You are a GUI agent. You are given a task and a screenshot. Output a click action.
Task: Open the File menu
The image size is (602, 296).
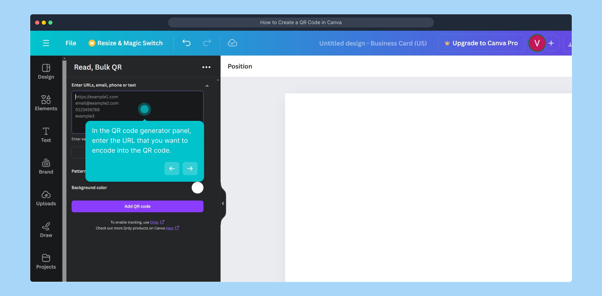coord(70,43)
